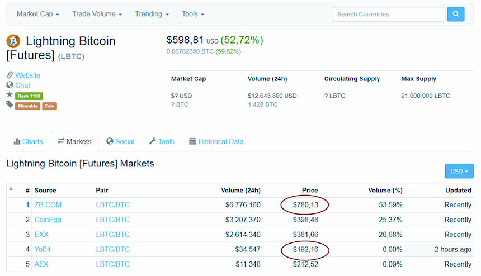Click the $12.643.800 USD volume value
The image size is (481, 276).
tap(272, 96)
